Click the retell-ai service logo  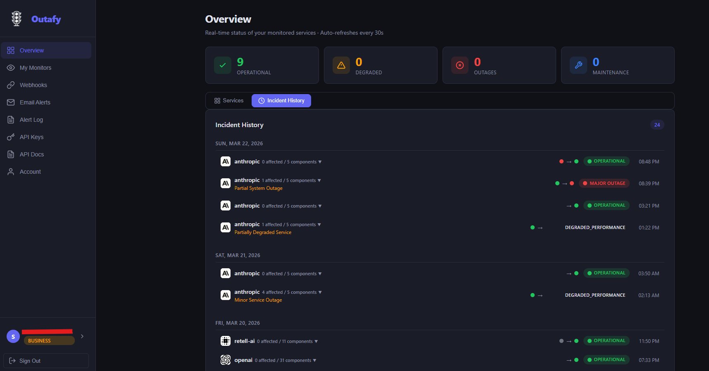[x=226, y=341]
